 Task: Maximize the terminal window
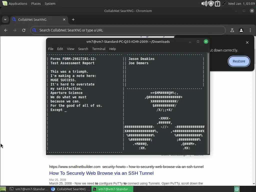tap(198, 42)
